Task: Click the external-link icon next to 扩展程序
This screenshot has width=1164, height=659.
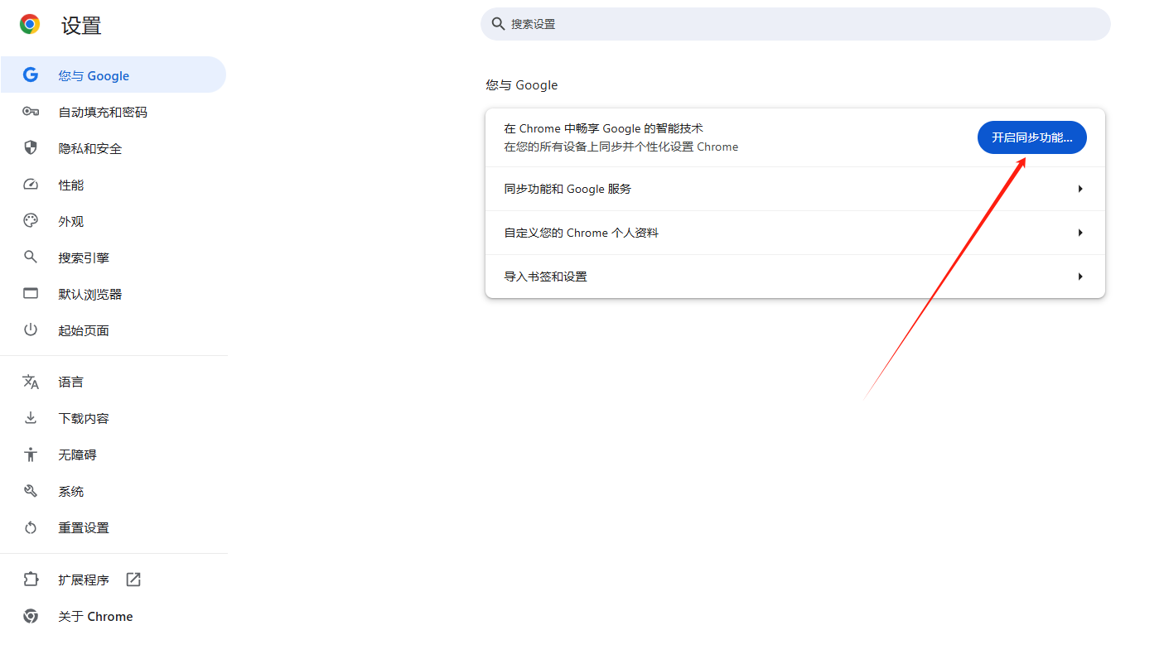Action: click(x=133, y=580)
